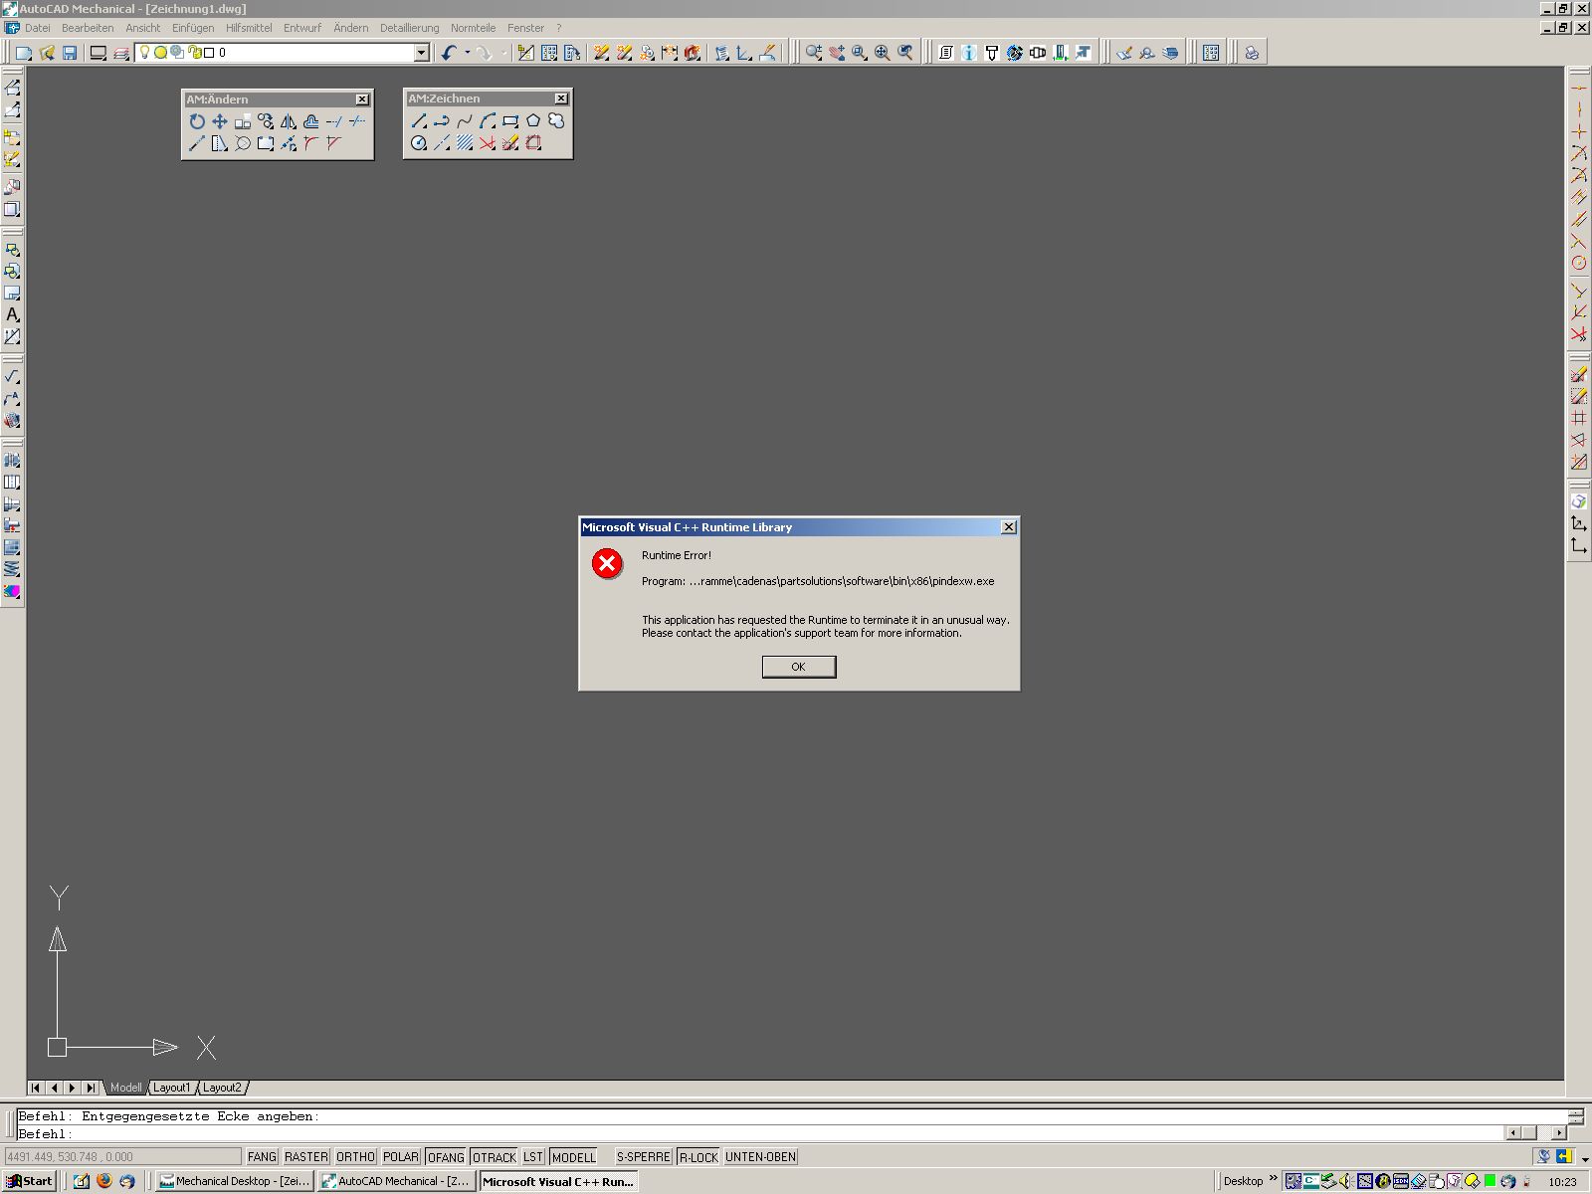The height and width of the screenshot is (1194, 1592).
Task: Click the Chamfer tool in AM:Ändern
Action: coord(334,143)
